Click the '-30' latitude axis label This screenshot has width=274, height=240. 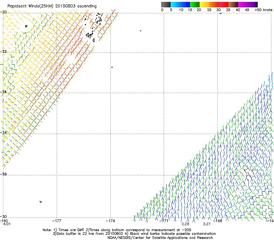[3, 217]
